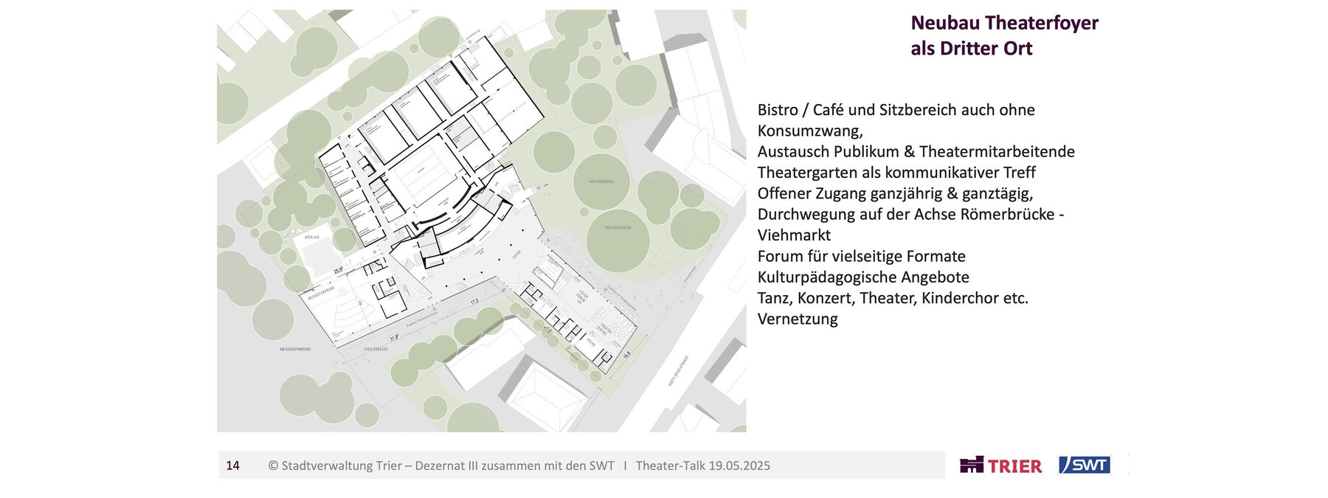Viewport: 1328px width, 498px height.
Task: Click the Trier city logo
Action: [1000, 466]
